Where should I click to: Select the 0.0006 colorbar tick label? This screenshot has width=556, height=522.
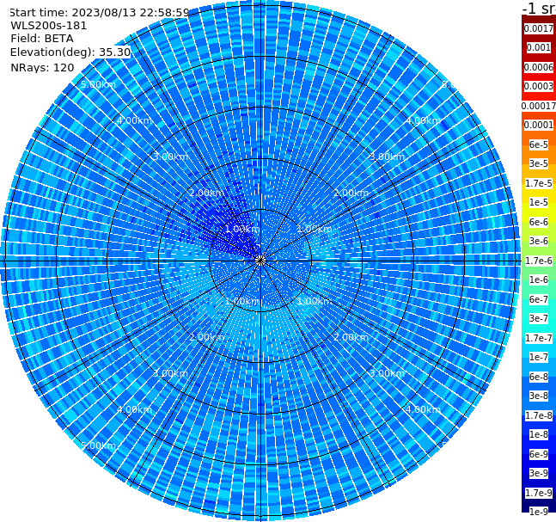pos(538,67)
